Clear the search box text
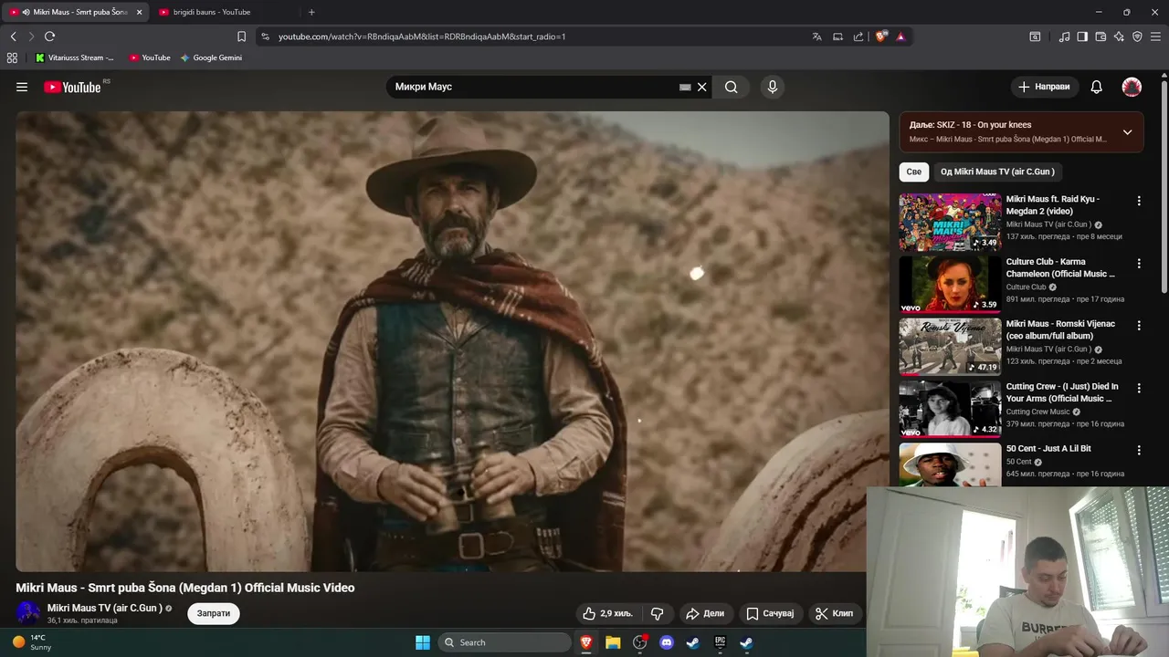 click(x=702, y=87)
